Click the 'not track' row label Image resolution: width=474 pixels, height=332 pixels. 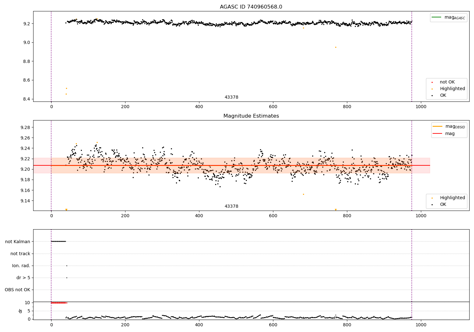(20, 254)
